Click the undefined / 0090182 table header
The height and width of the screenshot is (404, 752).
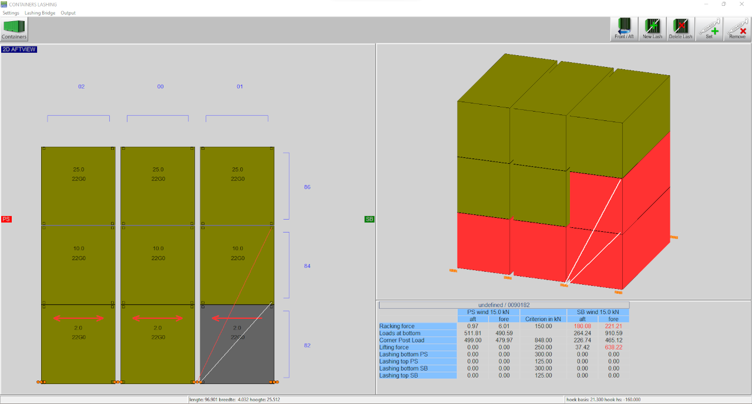tap(503, 305)
